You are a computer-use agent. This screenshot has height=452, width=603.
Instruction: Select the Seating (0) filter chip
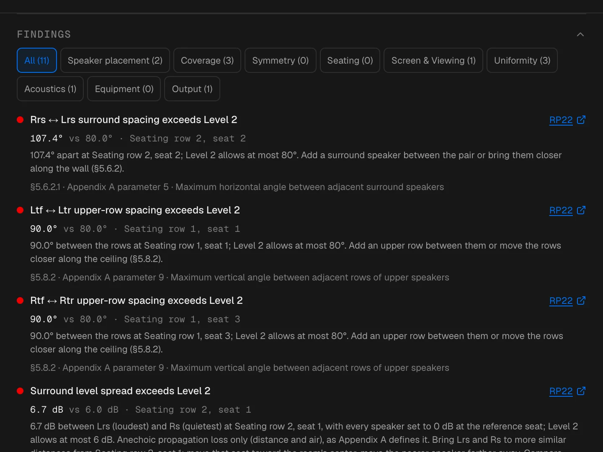(x=350, y=60)
